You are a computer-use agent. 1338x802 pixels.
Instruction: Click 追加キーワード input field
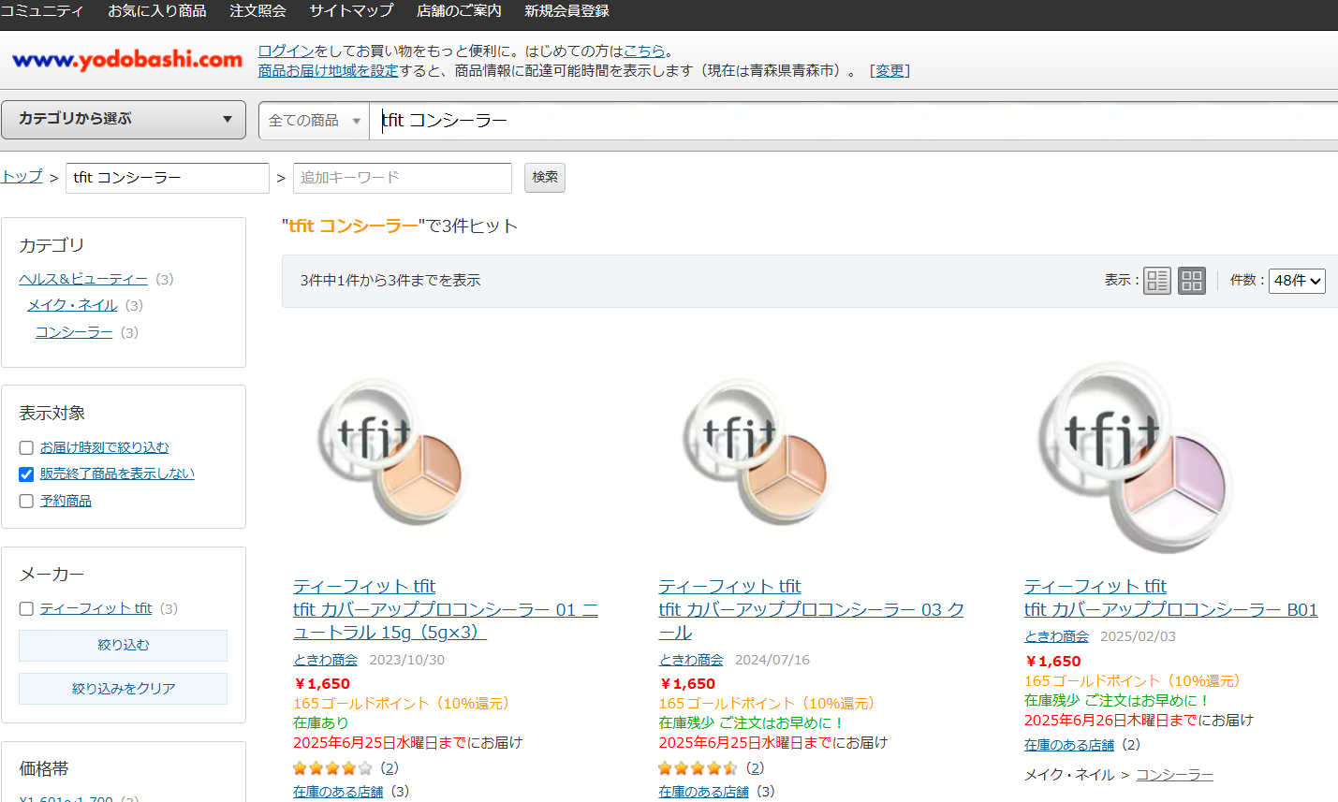click(403, 178)
